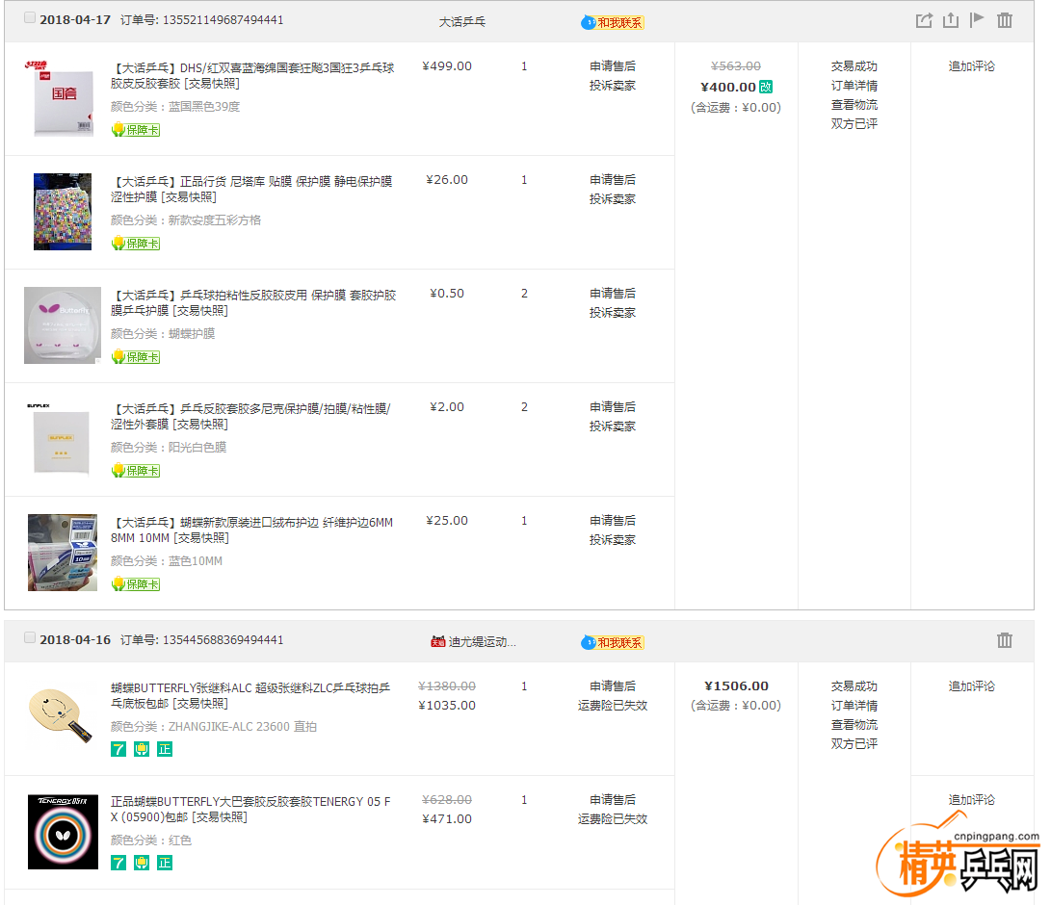Open 查看物流 for the ¥1506.00 order
This screenshot has height=905, width=1051.
(854, 725)
